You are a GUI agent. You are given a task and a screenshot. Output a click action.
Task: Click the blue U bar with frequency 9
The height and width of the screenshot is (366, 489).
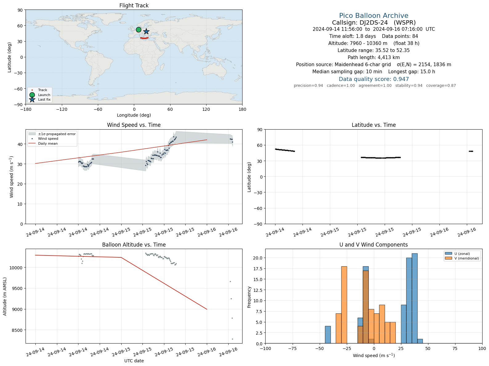click(404, 324)
